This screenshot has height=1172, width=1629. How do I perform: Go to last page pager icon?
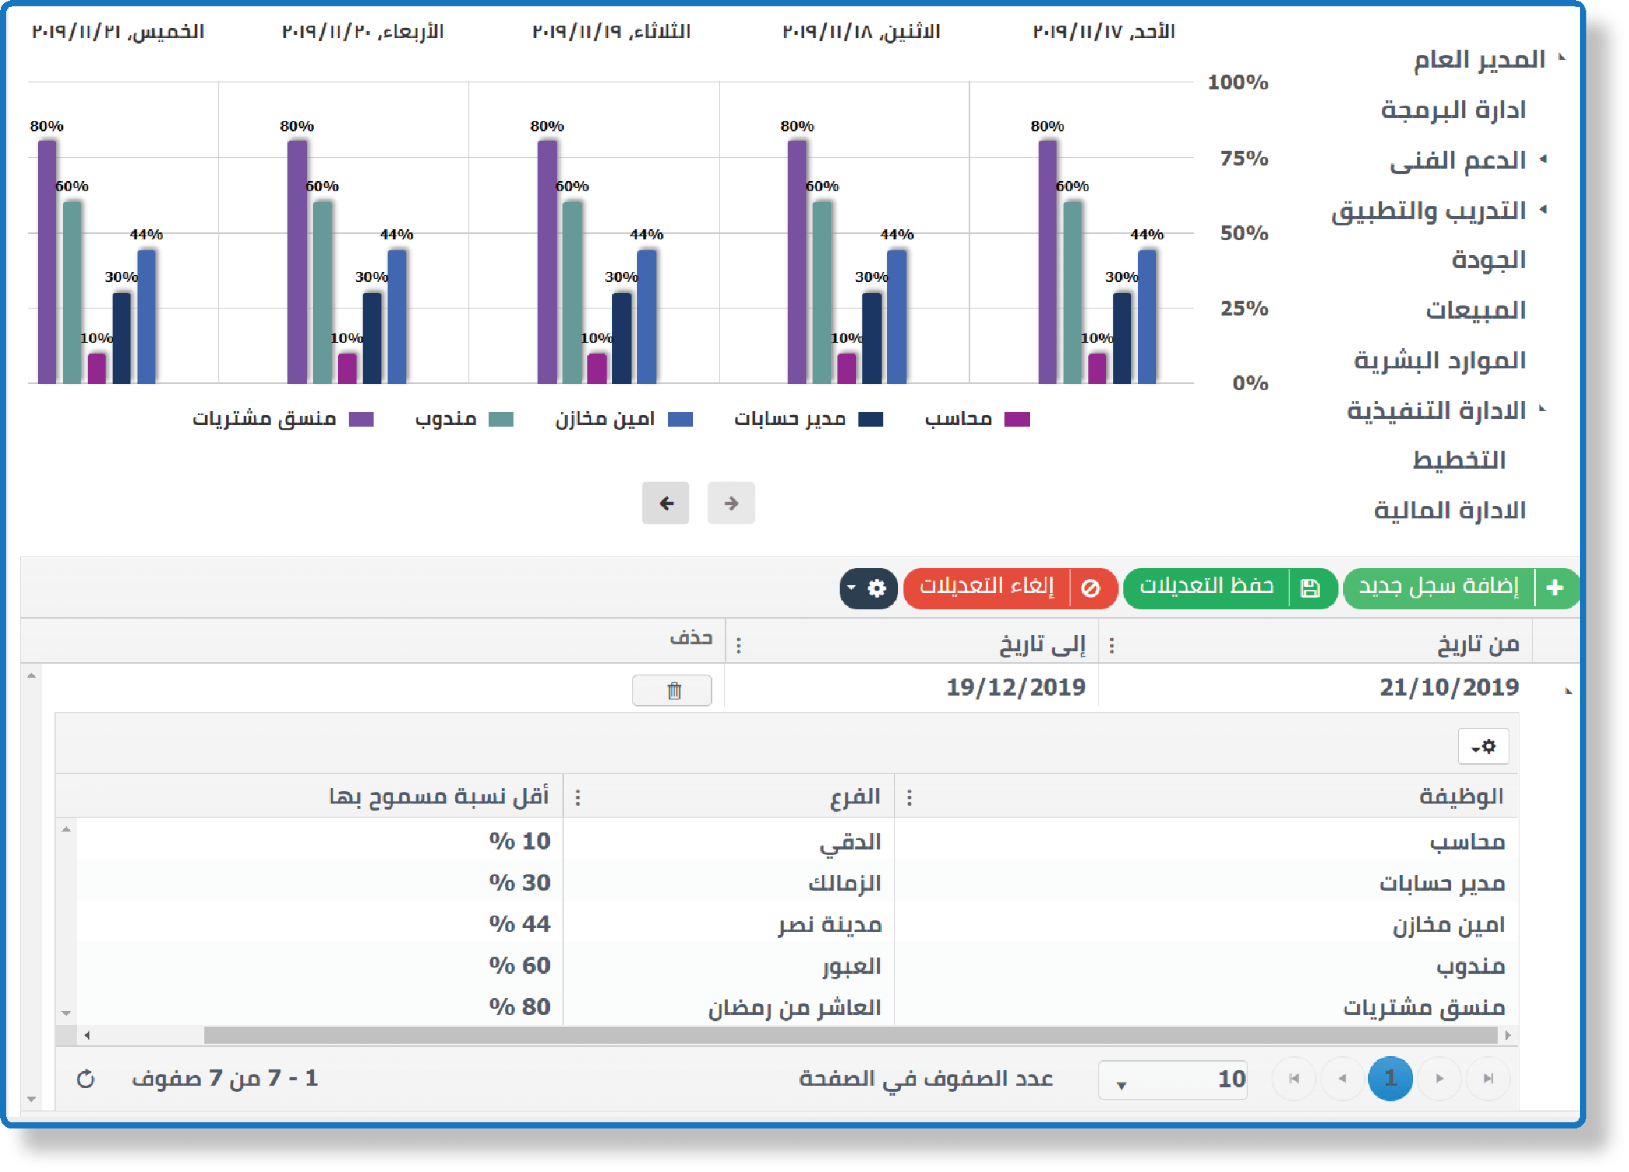(x=1488, y=1079)
